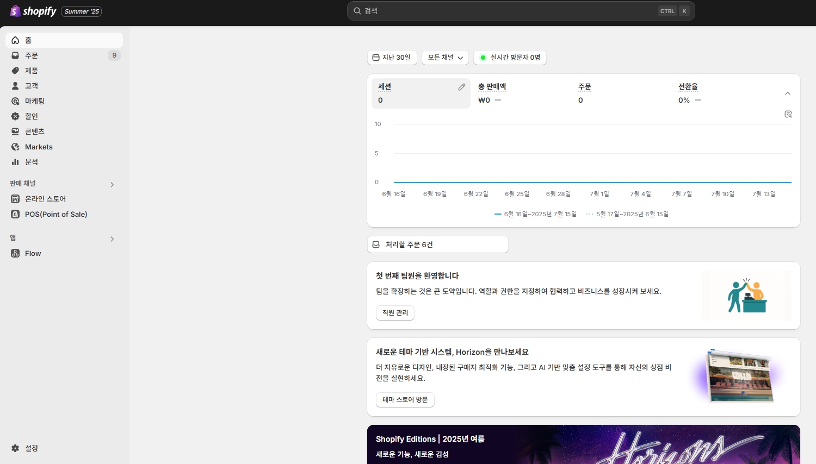
Task: Open the Flow app in sidebar
Action: coord(33,253)
